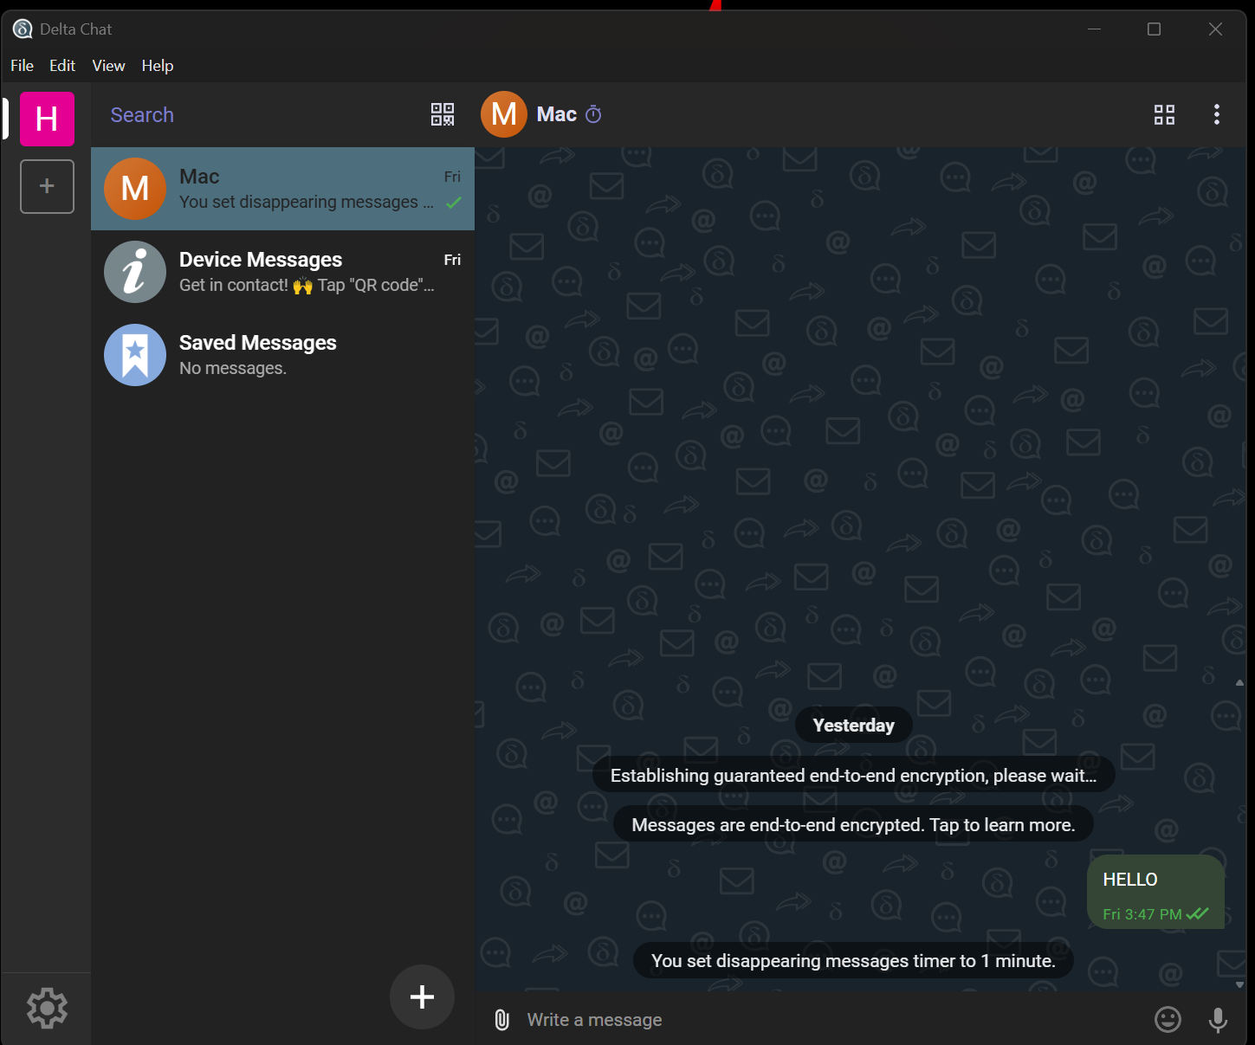Click the orange M avatar in the chat header
This screenshot has height=1045, width=1255.
coord(504,114)
